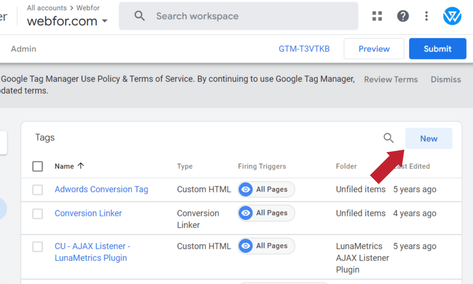Sort by the Folder column header
This screenshot has height=284, width=473.
pyautogui.click(x=346, y=166)
